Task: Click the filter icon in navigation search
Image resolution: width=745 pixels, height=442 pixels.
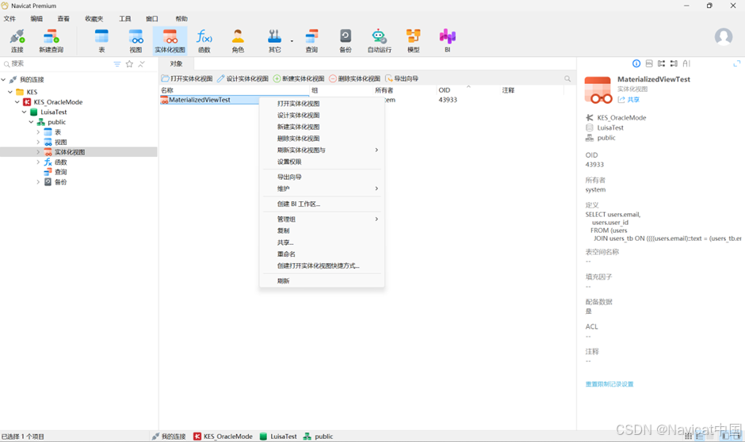Action: 117,64
